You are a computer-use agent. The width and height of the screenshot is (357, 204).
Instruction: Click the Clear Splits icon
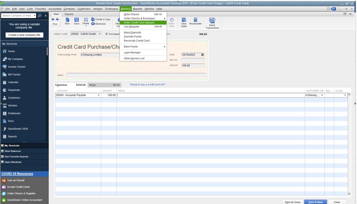pos(184,20)
